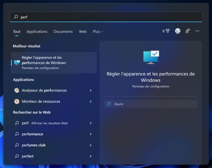Click the rewards points trophy icon

click(168, 31)
